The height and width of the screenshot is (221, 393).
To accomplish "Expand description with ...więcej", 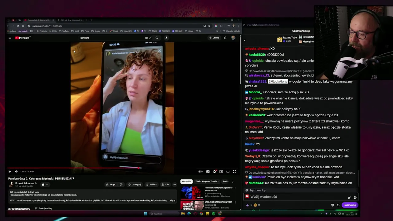I will 172,200.
